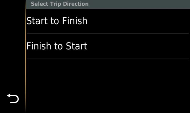Go back using the U-turn arrow

pos(13,98)
